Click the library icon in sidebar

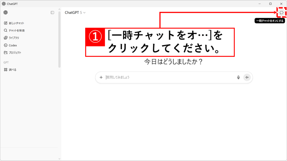click(6, 38)
